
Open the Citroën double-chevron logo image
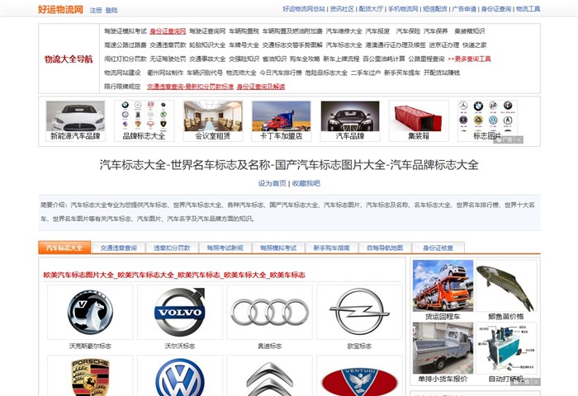269,379
